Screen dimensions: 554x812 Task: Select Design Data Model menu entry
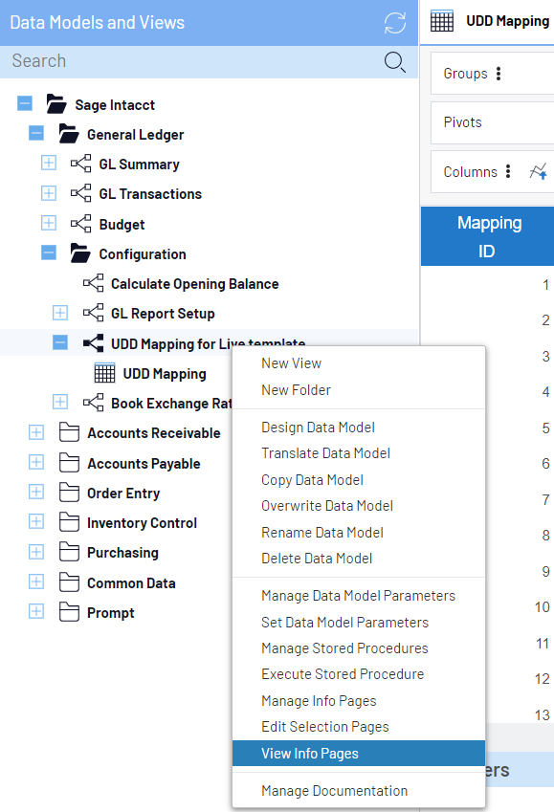click(359, 428)
